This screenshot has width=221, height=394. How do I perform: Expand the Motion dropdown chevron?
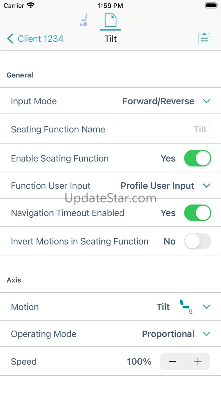[207, 307]
